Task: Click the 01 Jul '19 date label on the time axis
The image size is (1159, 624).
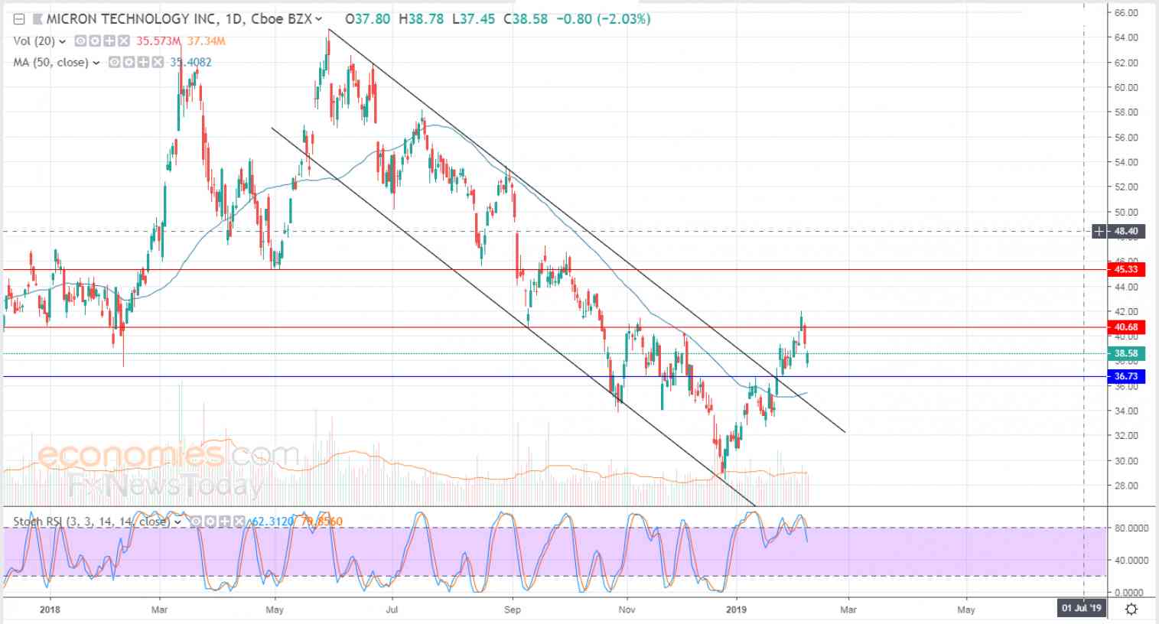Action: [x=1082, y=609]
